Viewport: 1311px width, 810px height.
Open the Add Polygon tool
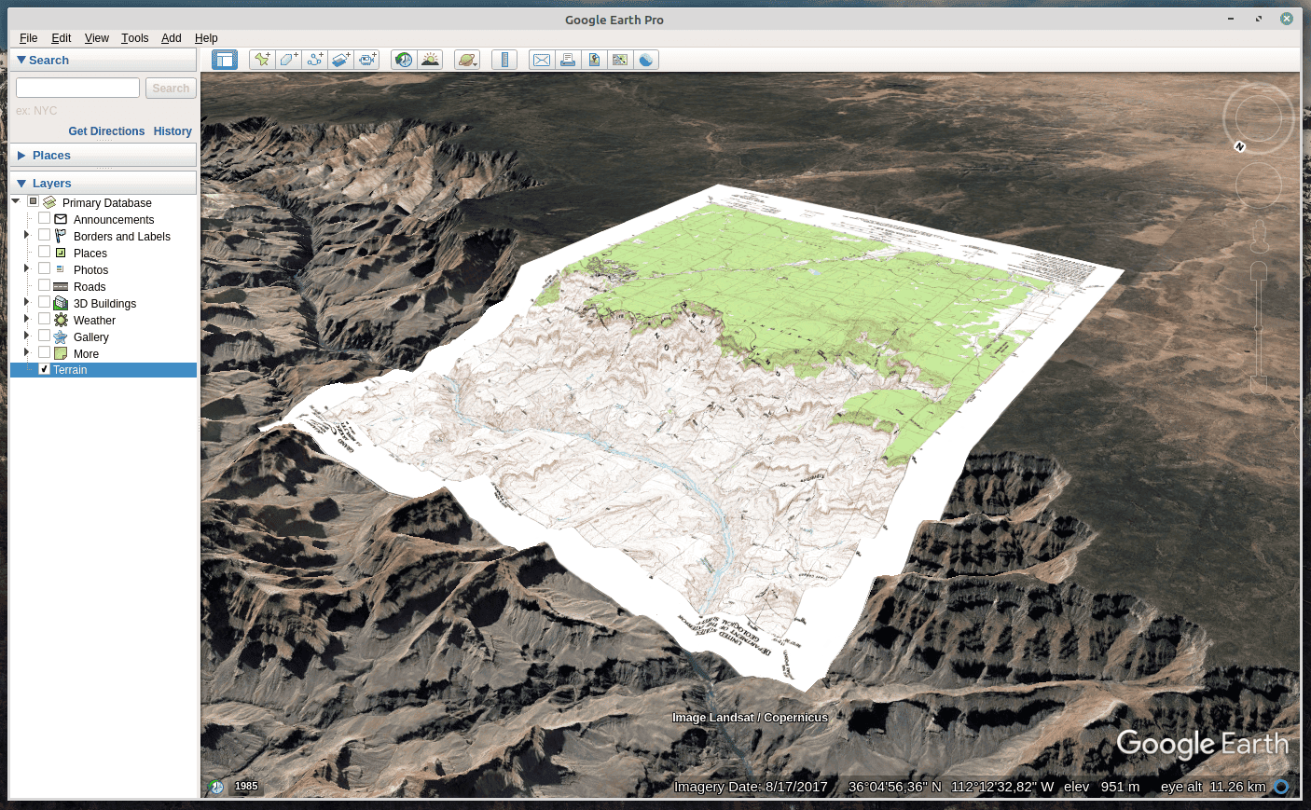tap(288, 59)
